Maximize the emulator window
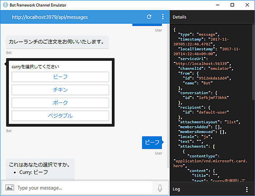The width and height of the screenshot is (255, 196). tap(232, 5)
